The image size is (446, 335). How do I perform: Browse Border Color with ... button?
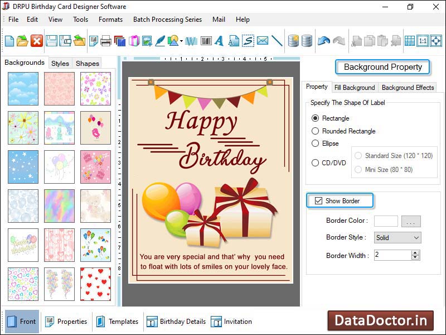[411, 221]
